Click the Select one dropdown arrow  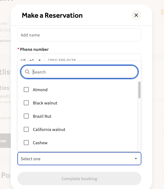coord(136,159)
